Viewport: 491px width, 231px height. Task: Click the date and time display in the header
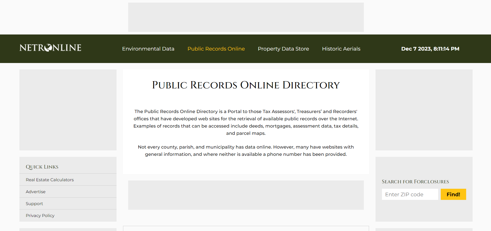click(430, 49)
